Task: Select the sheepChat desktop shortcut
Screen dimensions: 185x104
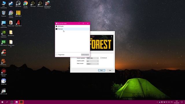Action: pos(3,82)
